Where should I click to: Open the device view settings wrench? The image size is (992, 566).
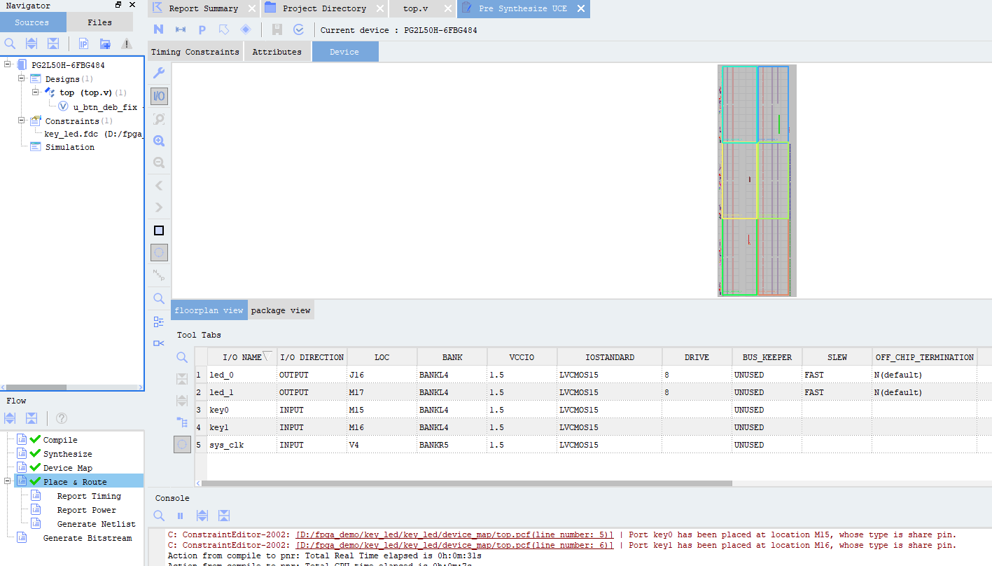point(158,72)
